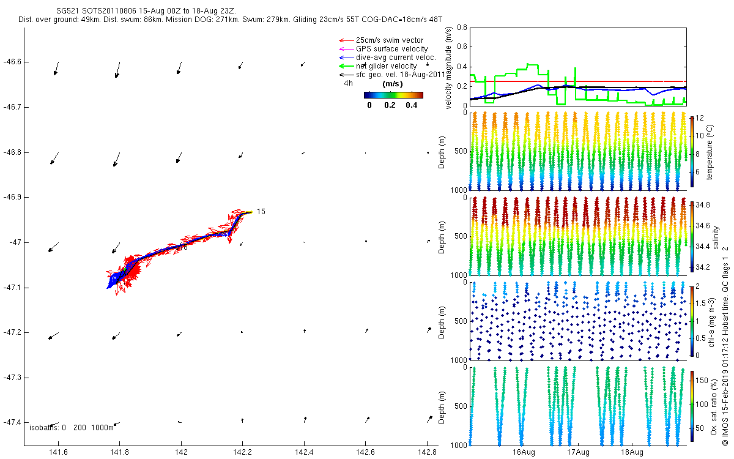Click the 'GPS surface velocity' legend label

tap(392, 49)
